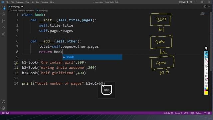Open the Run menu
This screenshot has width=213, height=120.
tap(38, 2)
